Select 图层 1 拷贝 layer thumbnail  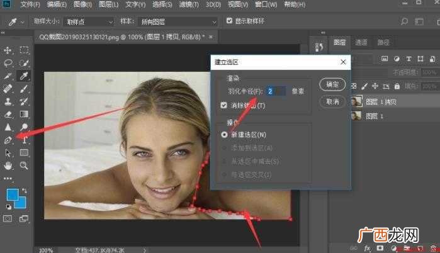[357, 101]
